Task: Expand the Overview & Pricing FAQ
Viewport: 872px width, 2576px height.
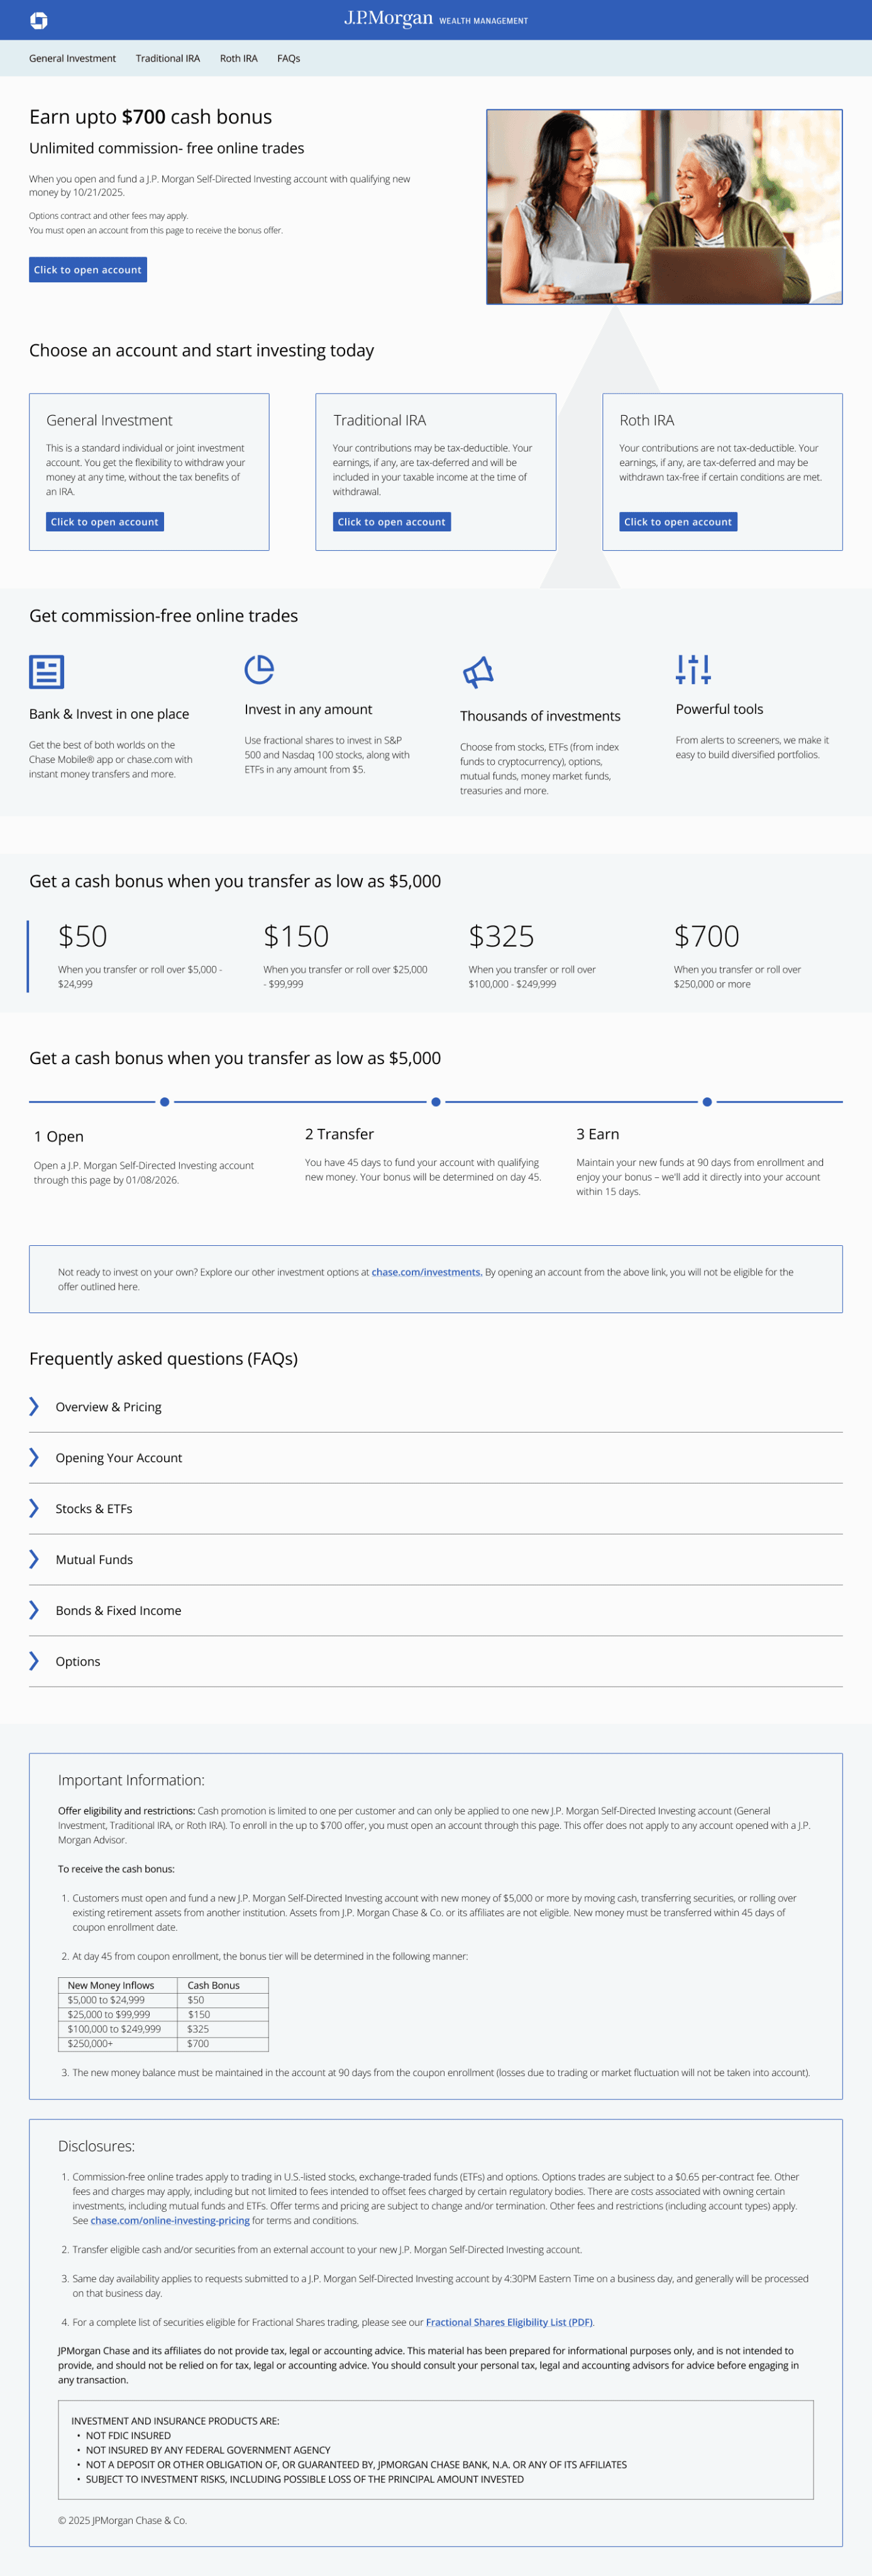Action: coord(435,1407)
